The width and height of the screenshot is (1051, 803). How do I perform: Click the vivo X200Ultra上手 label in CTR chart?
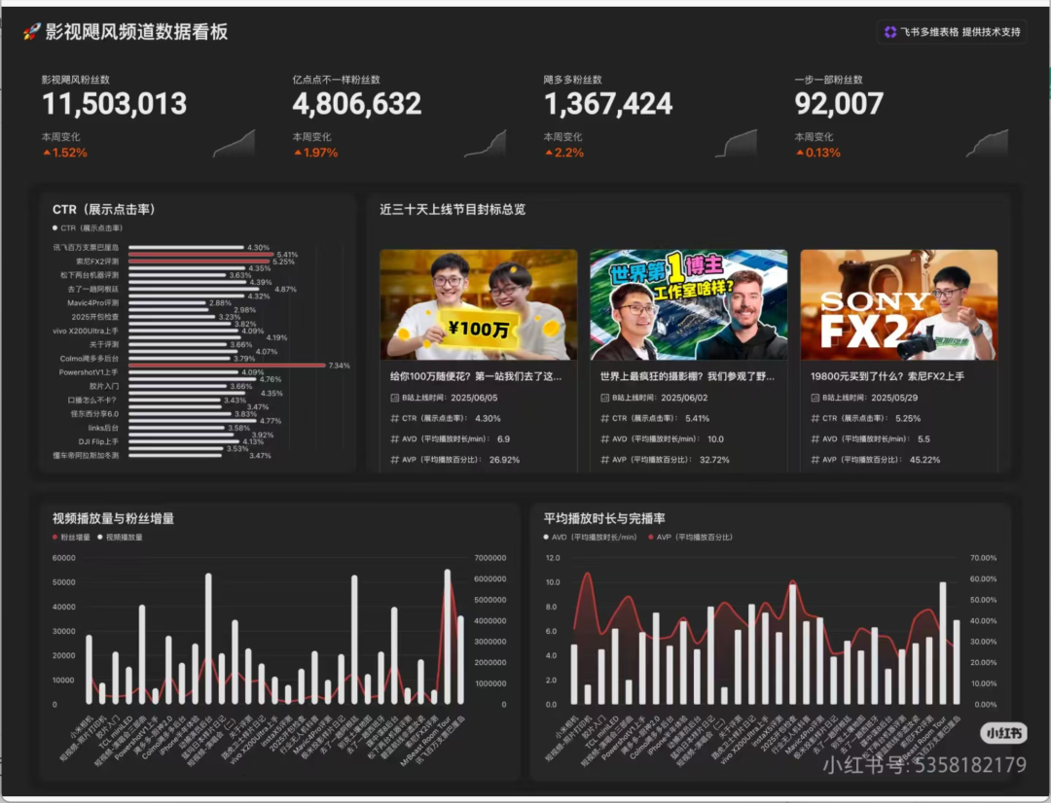tap(85, 331)
